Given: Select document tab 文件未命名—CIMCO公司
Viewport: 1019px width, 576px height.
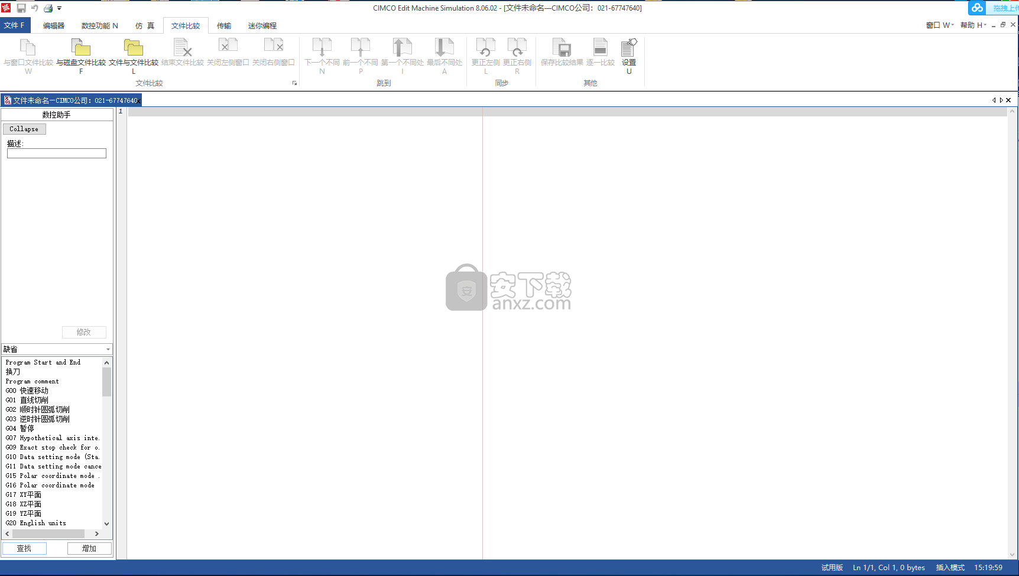Looking at the screenshot, I should click(71, 100).
